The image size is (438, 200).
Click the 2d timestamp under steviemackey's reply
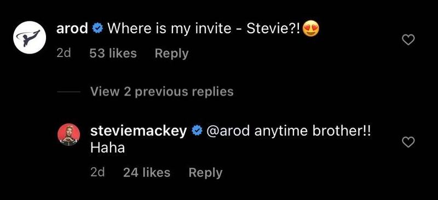97,172
